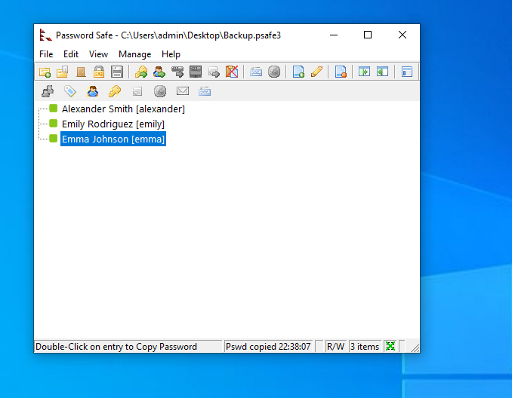
Task: Click the grayed Notes icon on the drag bar
Action: click(x=137, y=91)
